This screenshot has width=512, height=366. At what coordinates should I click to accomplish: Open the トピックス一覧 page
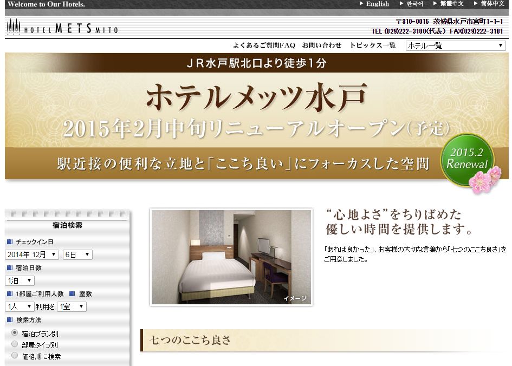(373, 45)
